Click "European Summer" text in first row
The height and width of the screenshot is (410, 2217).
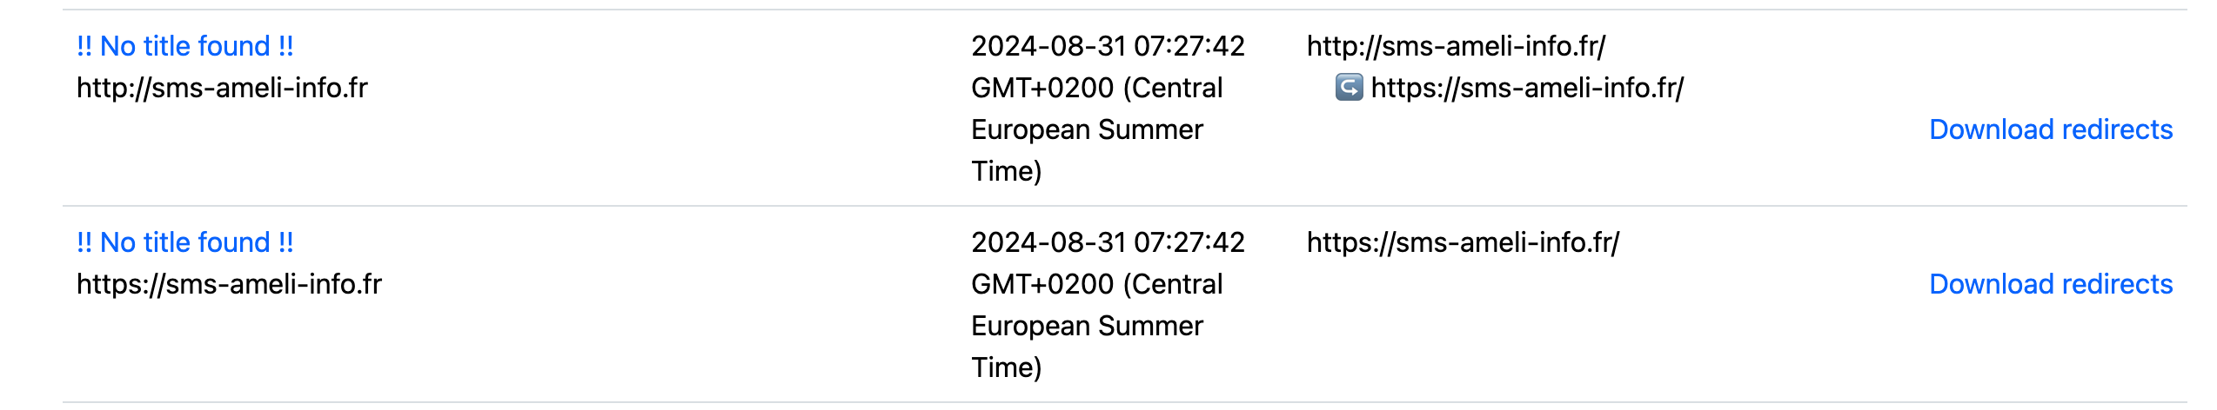coord(1087,129)
